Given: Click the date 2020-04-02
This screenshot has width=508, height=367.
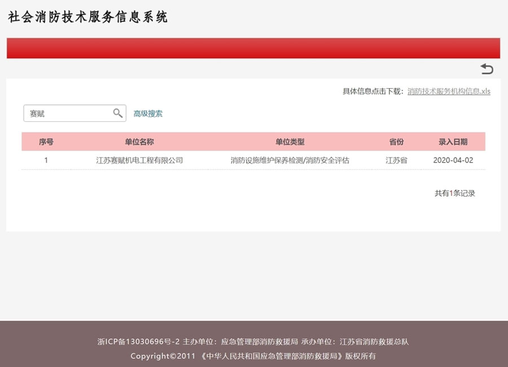Looking at the screenshot, I should [453, 160].
